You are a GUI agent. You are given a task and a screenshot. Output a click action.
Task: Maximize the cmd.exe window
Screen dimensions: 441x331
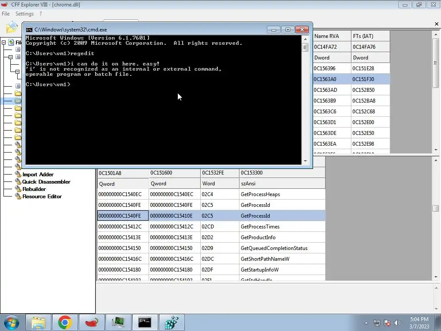pos(288,30)
